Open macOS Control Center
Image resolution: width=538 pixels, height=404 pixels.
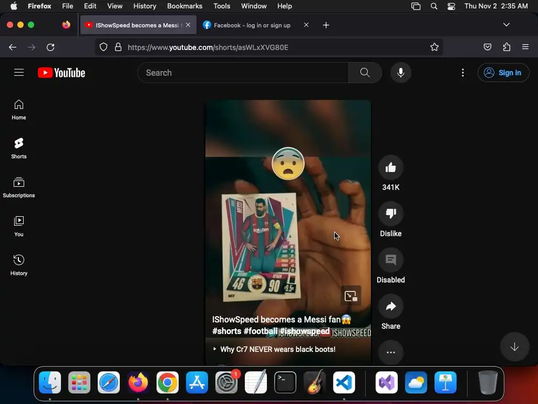pyautogui.click(x=451, y=6)
